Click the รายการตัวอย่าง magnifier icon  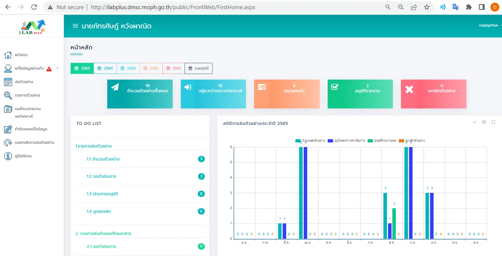pos(8,96)
